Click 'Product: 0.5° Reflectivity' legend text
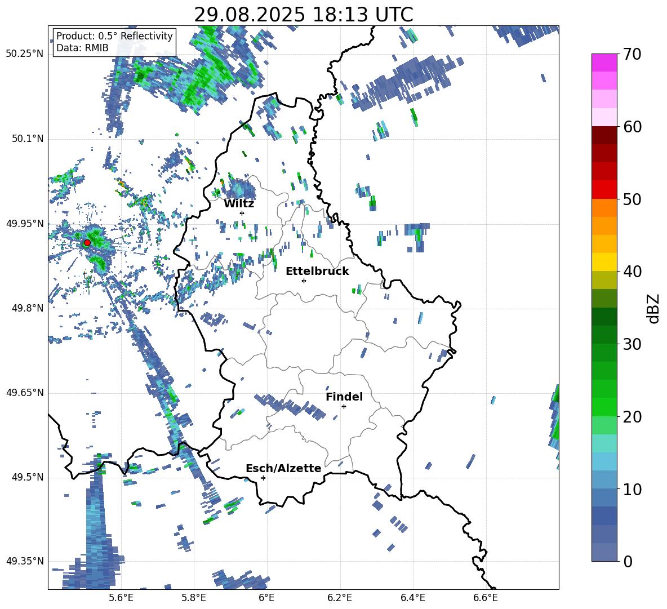 coord(114,36)
